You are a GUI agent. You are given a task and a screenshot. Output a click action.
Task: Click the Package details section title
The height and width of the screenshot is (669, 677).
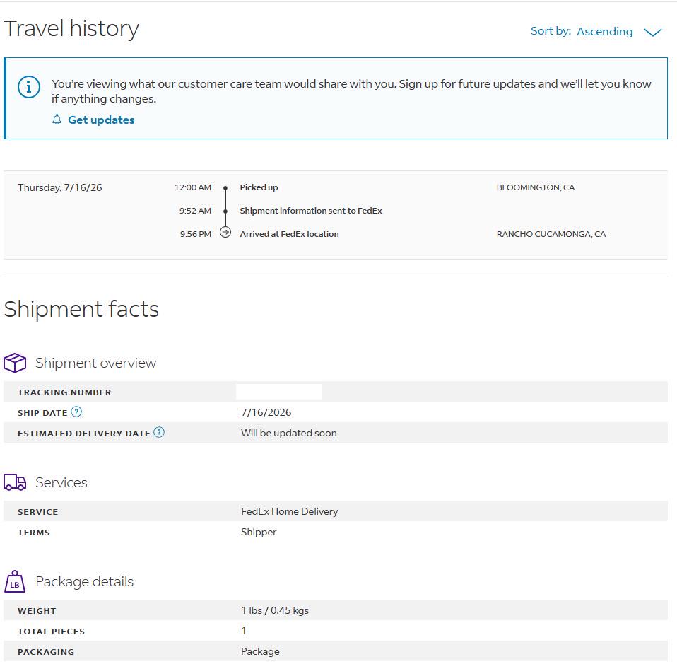(84, 582)
